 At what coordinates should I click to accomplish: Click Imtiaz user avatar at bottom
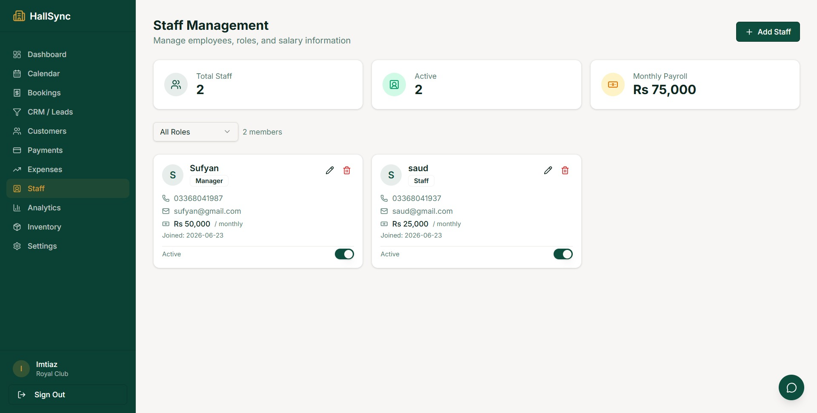[x=21, y=369]
